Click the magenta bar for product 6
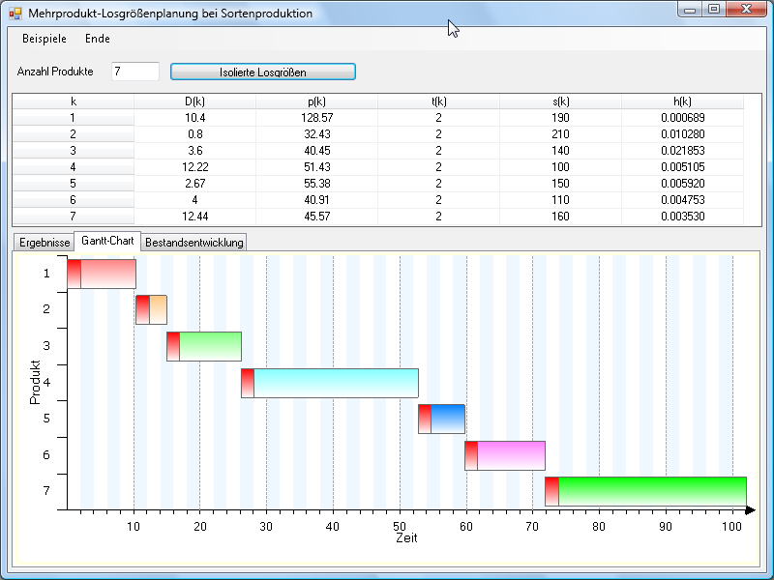774x580 pixels. [x=511, y=455]
